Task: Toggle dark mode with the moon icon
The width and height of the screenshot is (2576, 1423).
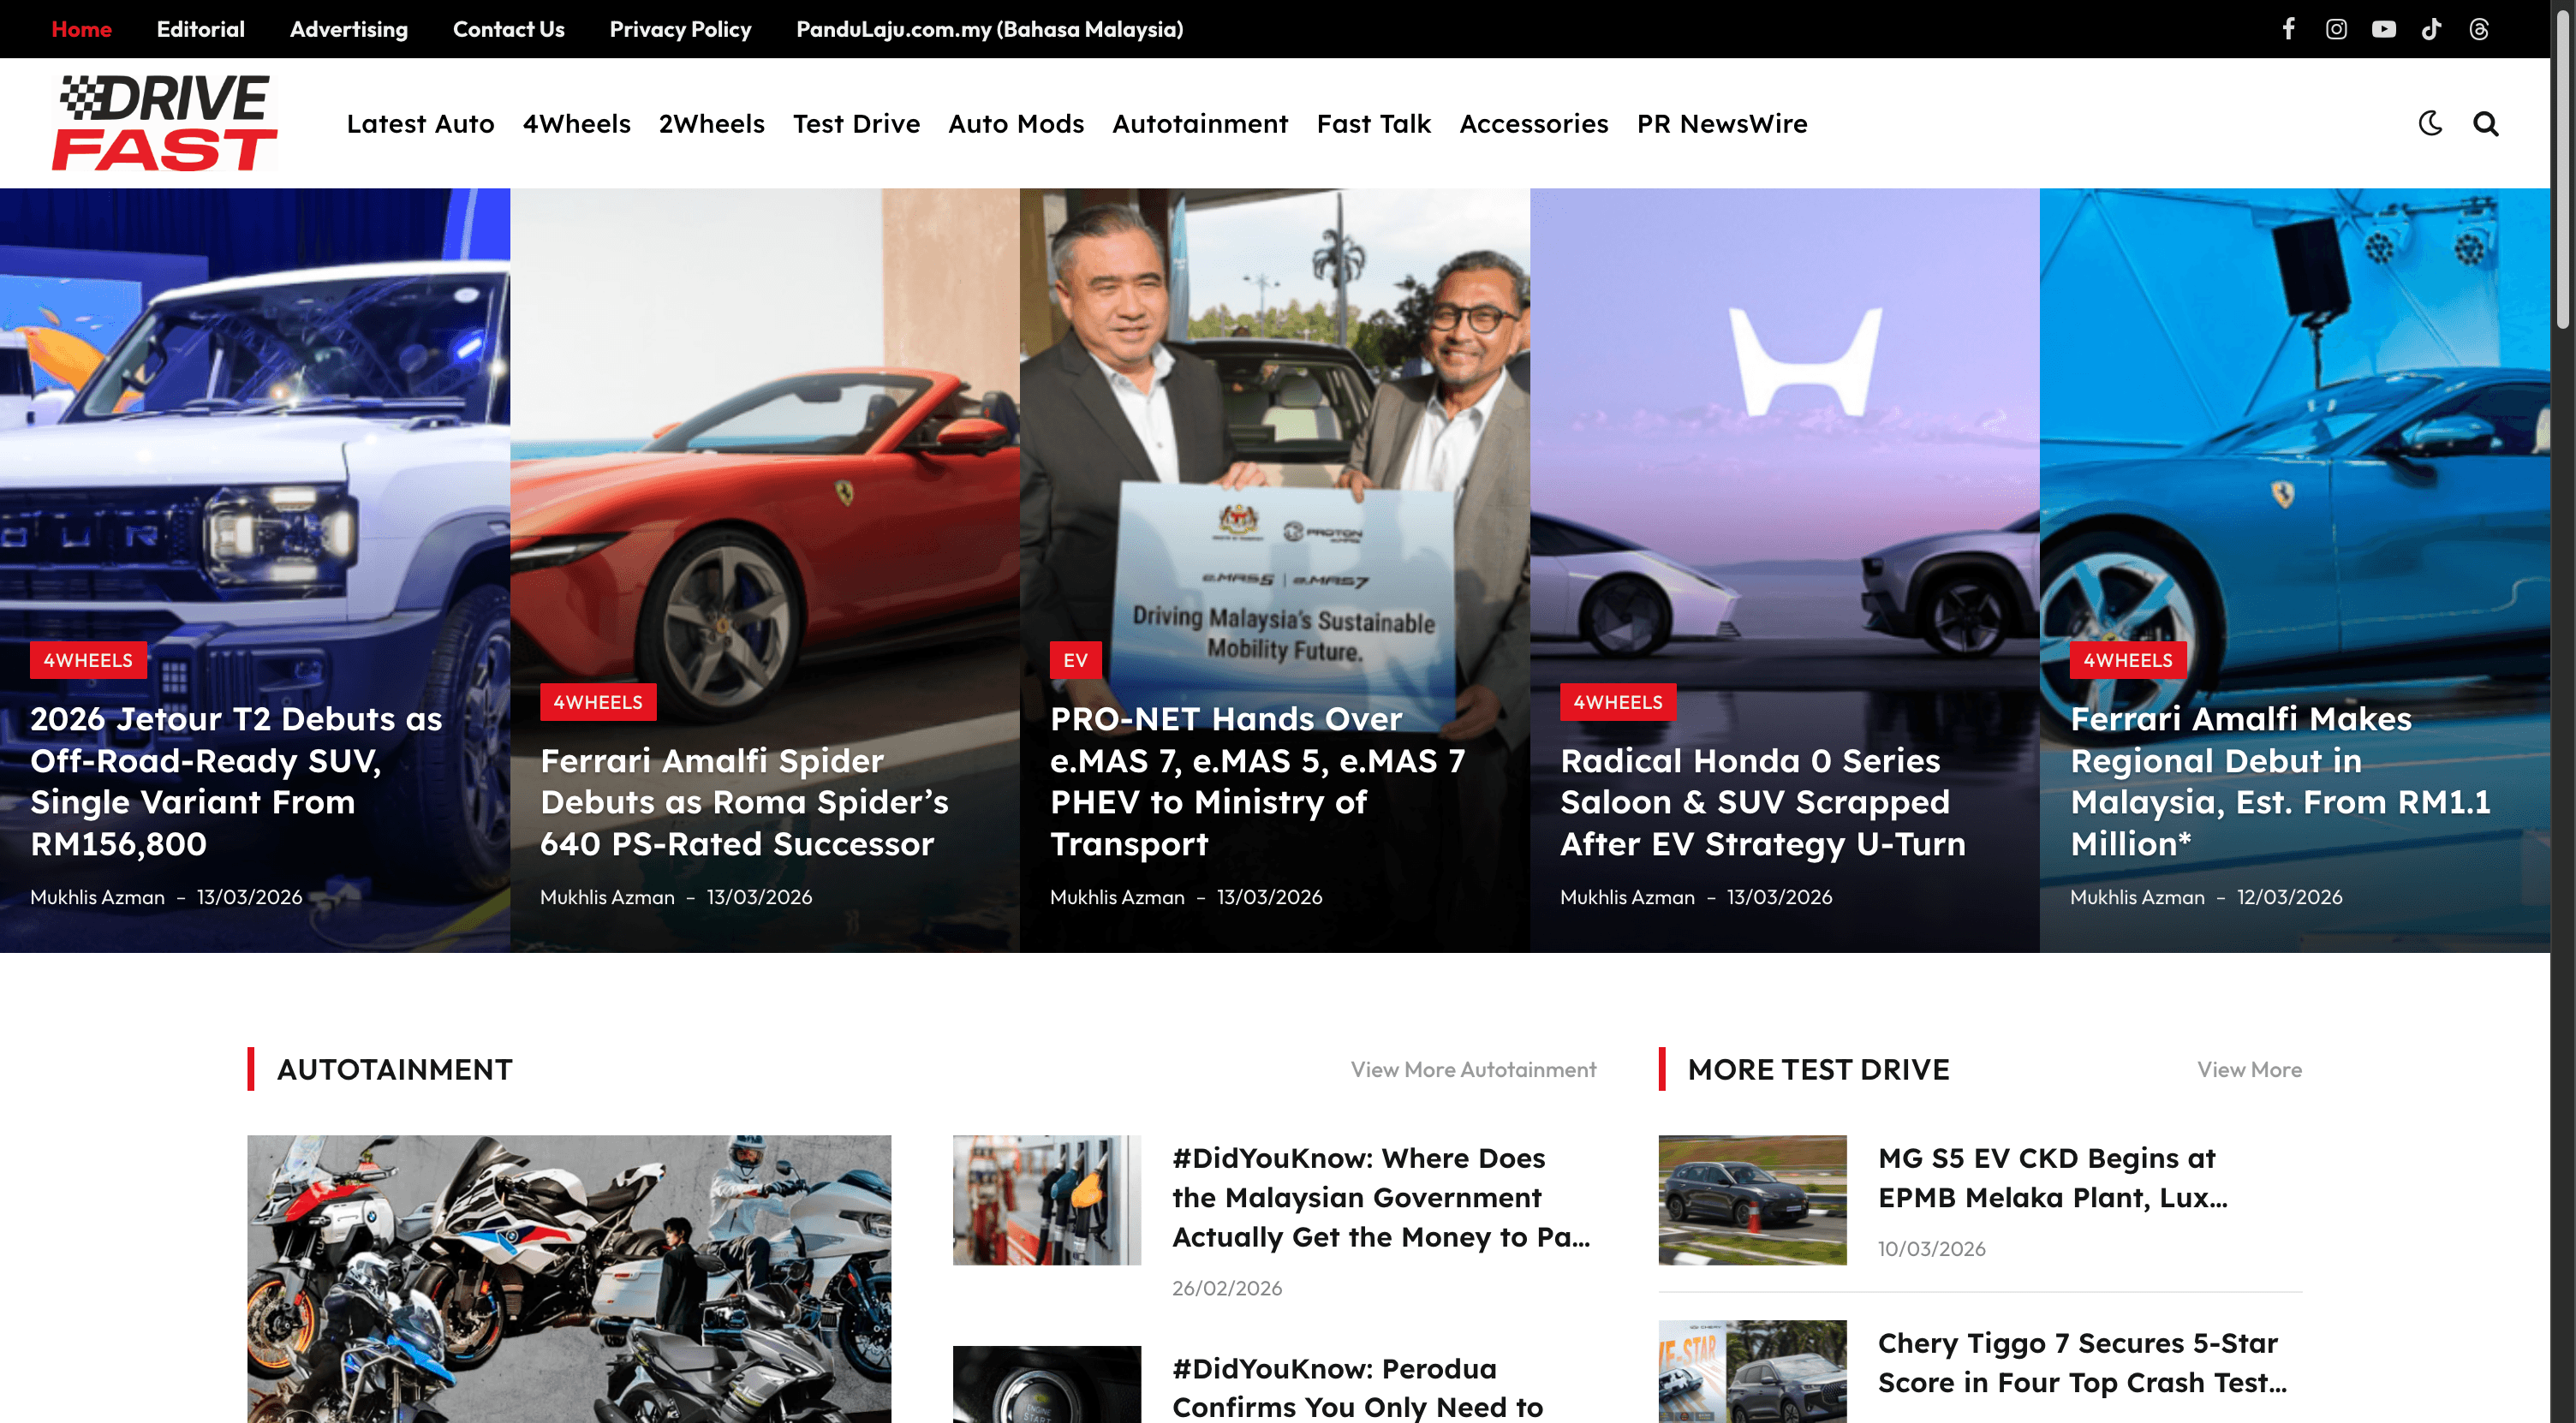Action: point(2429,123)
